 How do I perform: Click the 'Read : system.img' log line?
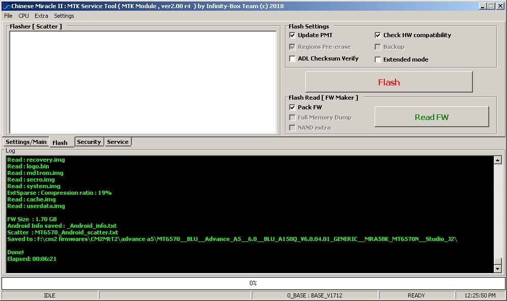34,186
